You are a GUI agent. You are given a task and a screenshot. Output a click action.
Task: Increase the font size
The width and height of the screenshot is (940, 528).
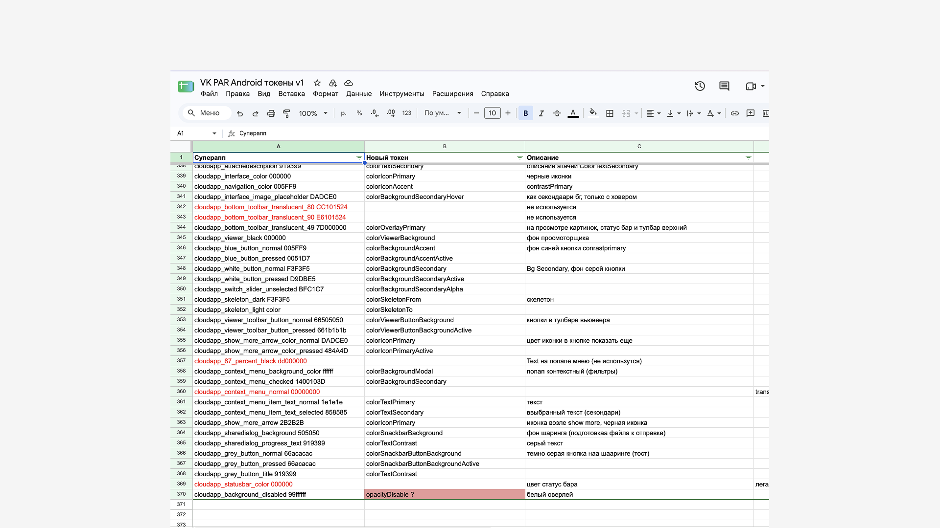508,113
